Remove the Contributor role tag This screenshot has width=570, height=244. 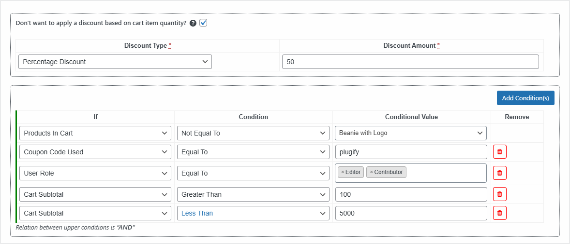click(371, 172)
